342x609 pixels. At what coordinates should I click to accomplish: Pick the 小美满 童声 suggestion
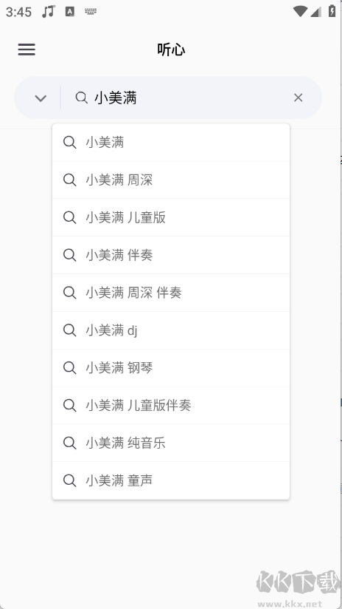pyautogui.click(x=171, y=480)
